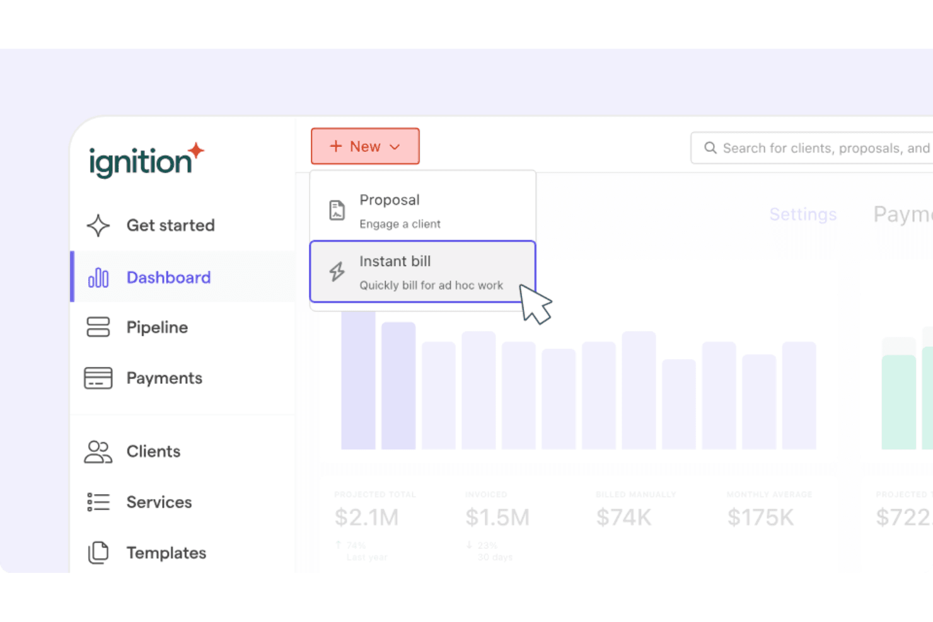Click the search magnifier icon
The height and width of the screenshot is (622, 933).
pyautogui.click(x=710, y=147)
